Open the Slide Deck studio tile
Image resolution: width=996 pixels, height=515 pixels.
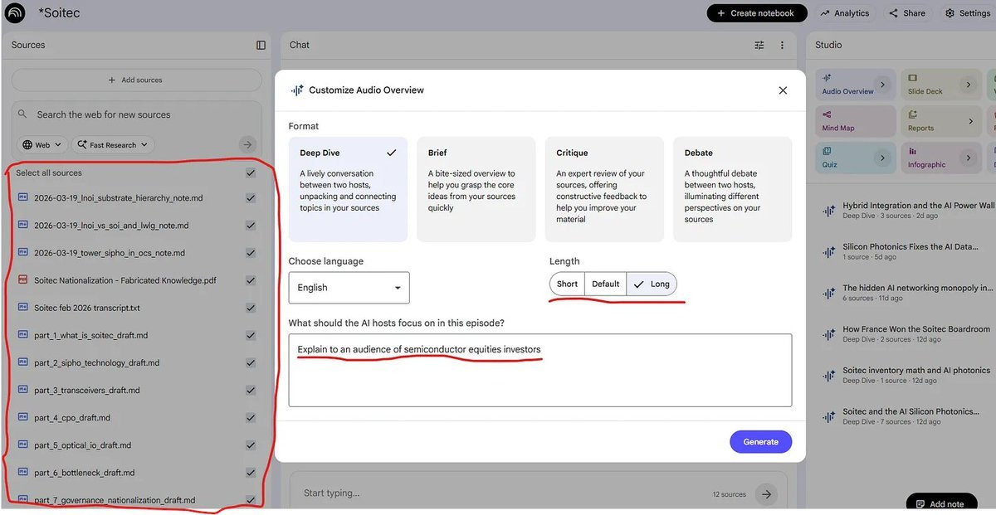[x=941, y=85]
